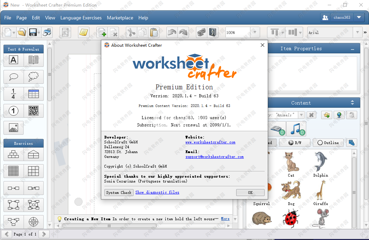Open the Page menu

click(22, 18)
